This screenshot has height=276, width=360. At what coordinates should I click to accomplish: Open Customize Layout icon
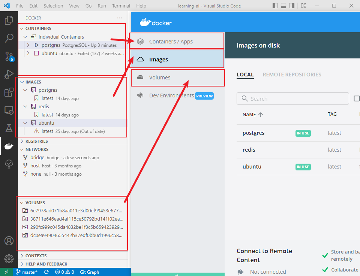pyautogui.click(x=303, y=6)
